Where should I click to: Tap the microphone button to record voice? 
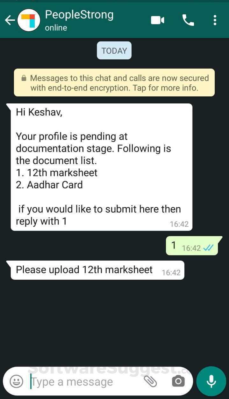click(211, 381)
